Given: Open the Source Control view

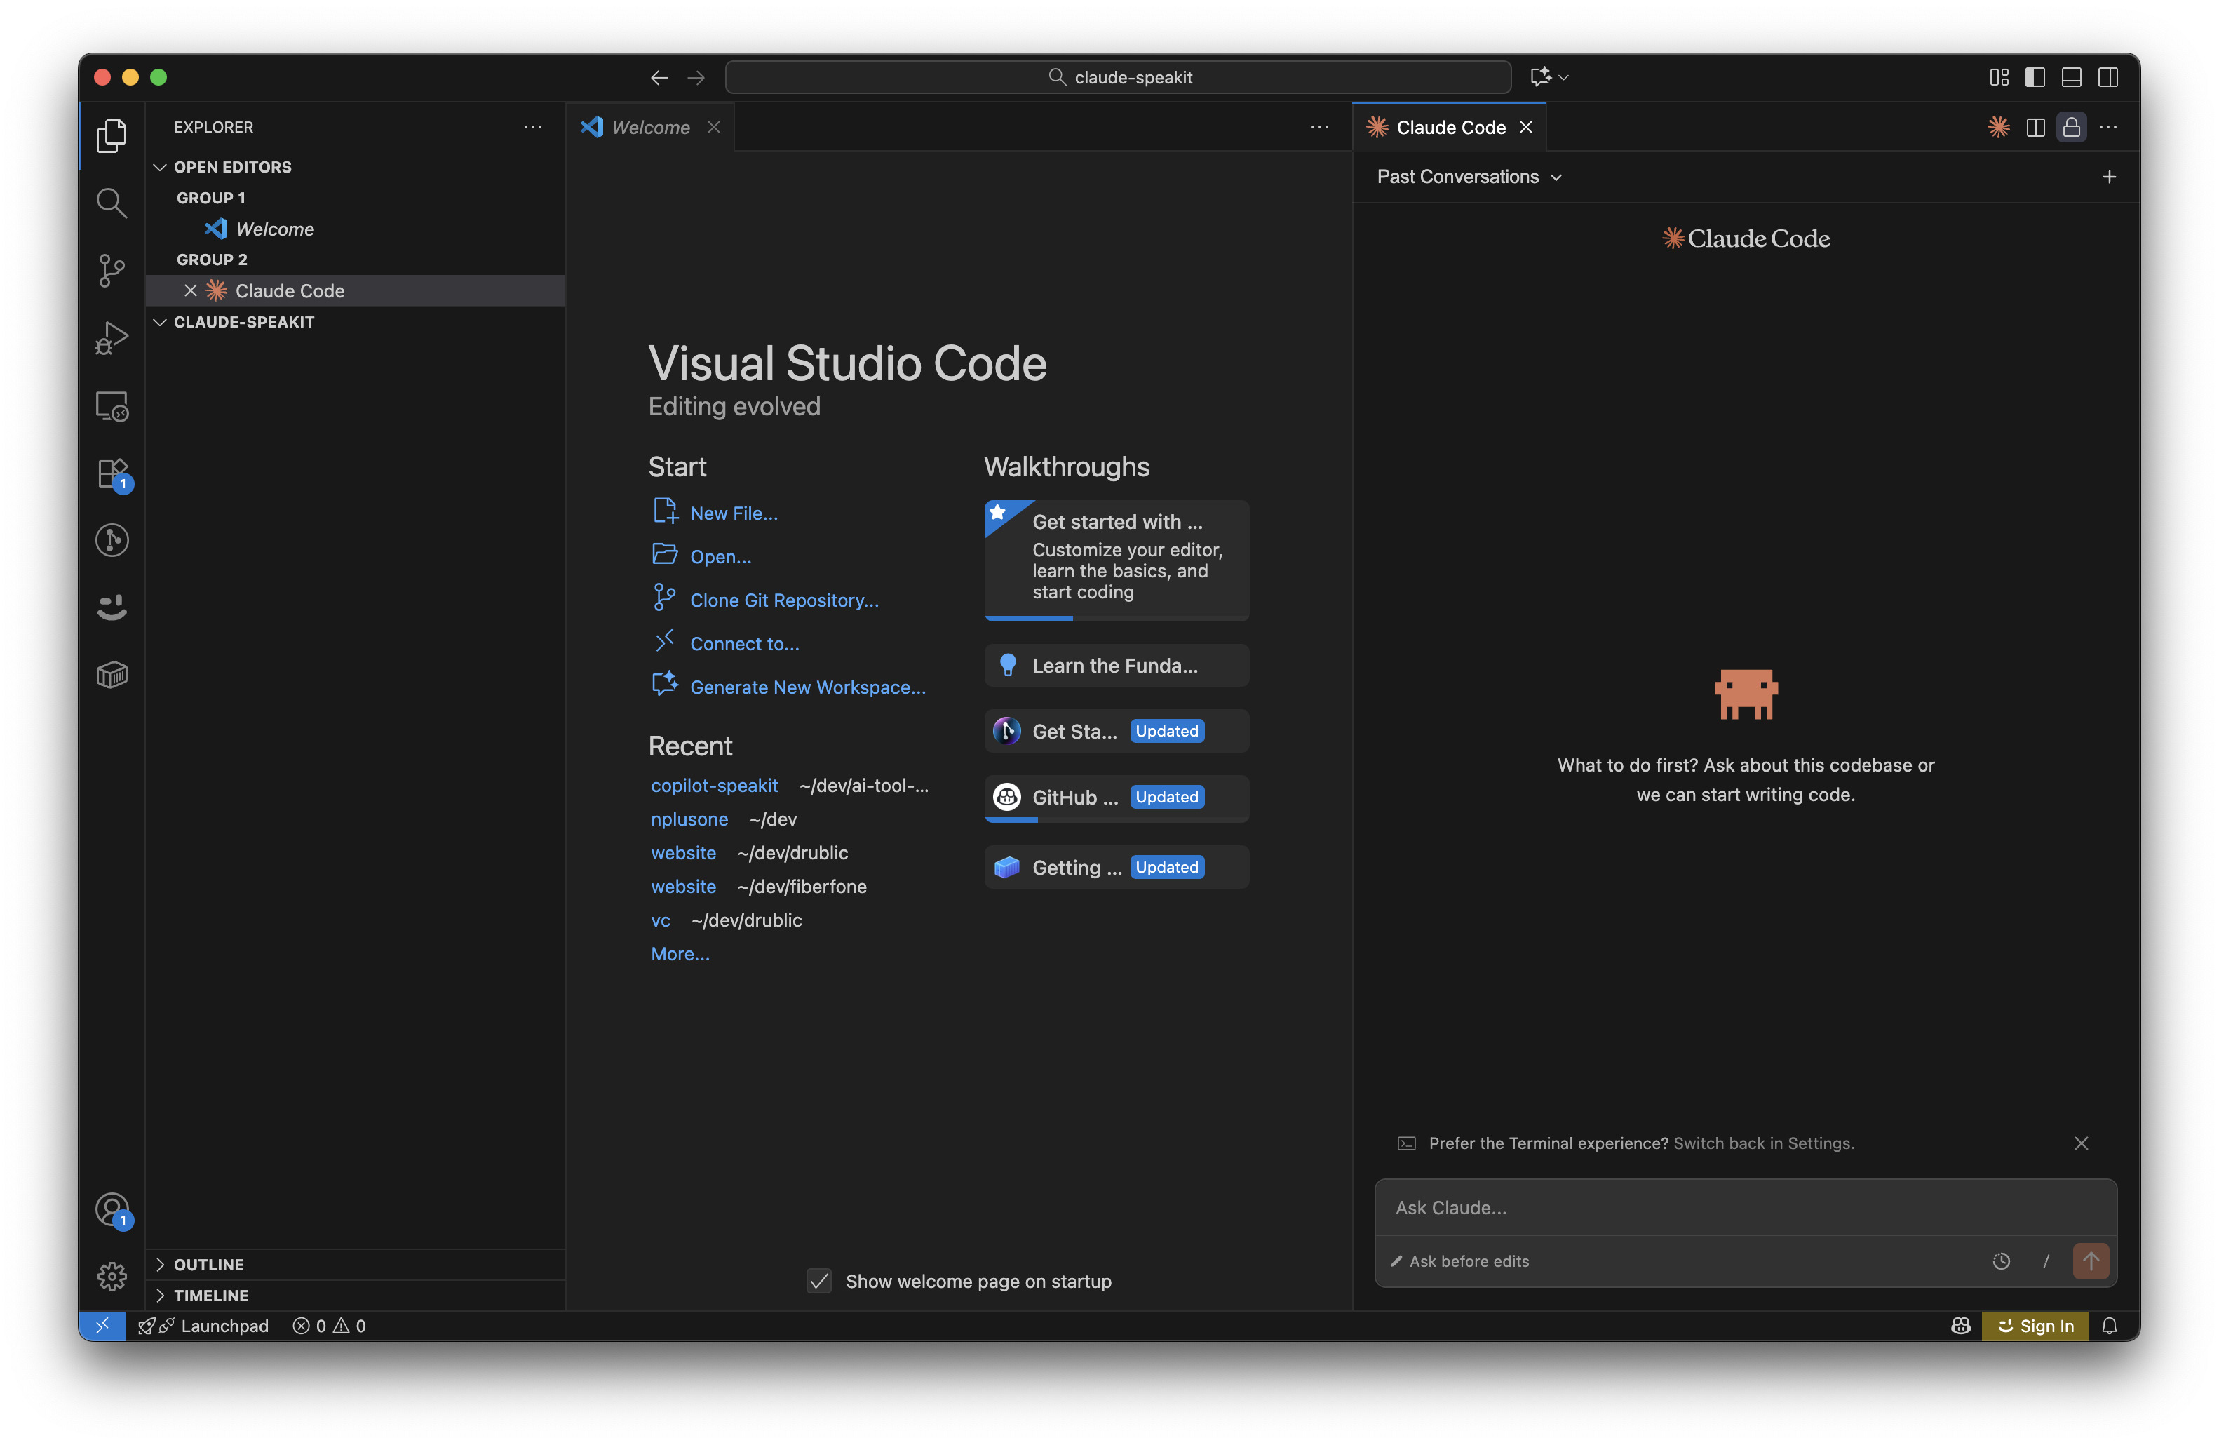Looking at the screenshot, I should 111,270.
